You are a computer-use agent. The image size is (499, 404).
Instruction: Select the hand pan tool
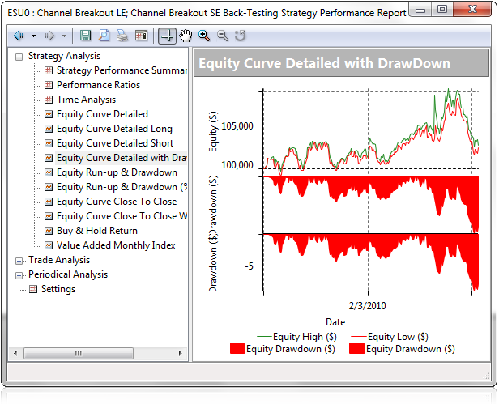186,36
